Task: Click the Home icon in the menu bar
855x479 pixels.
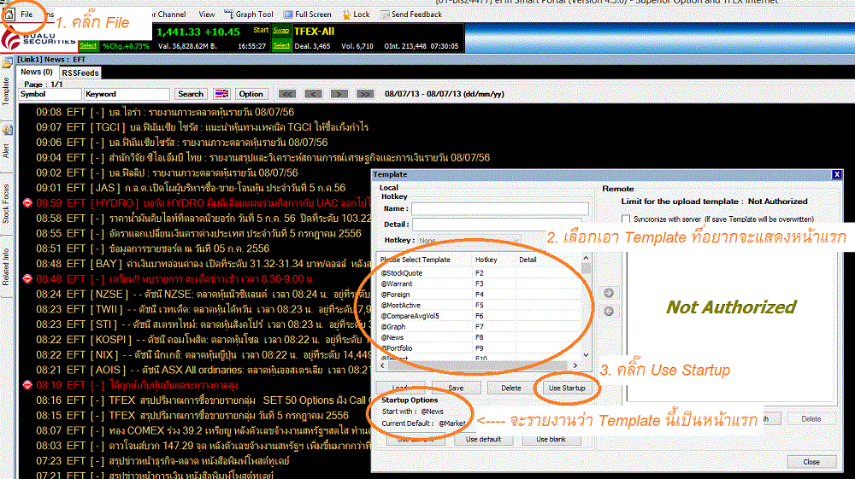Action: pos(9,15)
